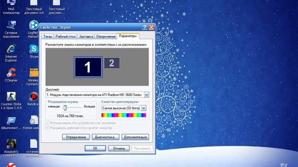
Task: Open D-Link Wireless Connection shortcut
Action: pyautogui.click(x=33, y=77)
